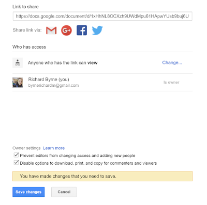
Task: Click the Richard Byrne (you) name
Action: [x=49, y=80]
